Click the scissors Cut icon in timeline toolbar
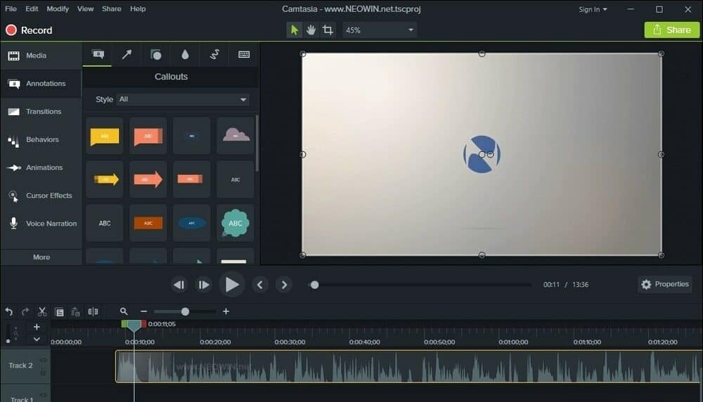Screen dimensions: 703x402 tap(42, 311)
